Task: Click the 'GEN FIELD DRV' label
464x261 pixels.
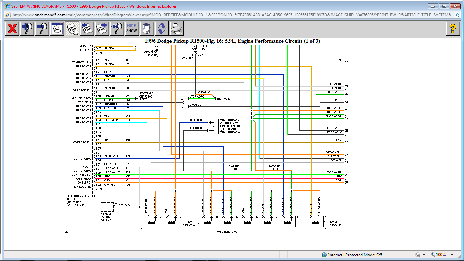Action: coord(82,98)
